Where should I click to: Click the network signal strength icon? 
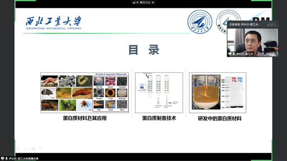(134, 2)
